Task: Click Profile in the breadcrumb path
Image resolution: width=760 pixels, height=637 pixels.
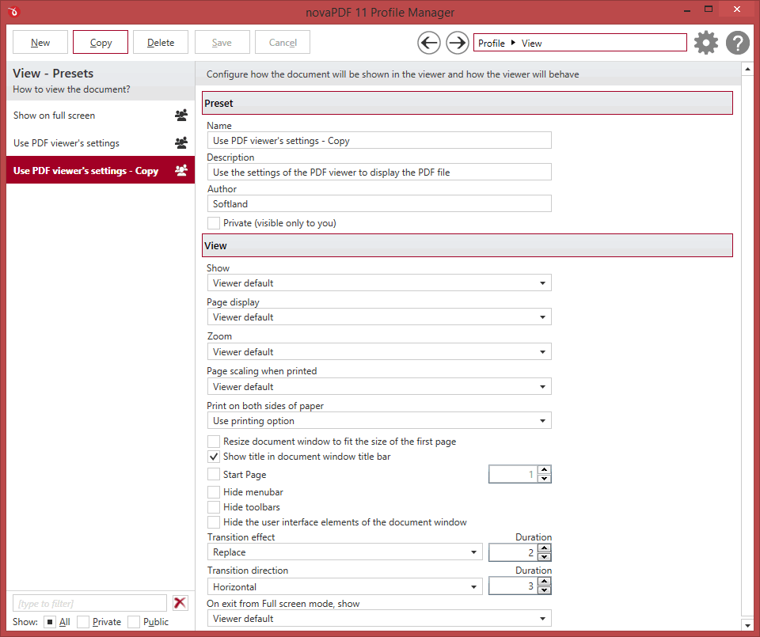Action: (x=492, y=43)
